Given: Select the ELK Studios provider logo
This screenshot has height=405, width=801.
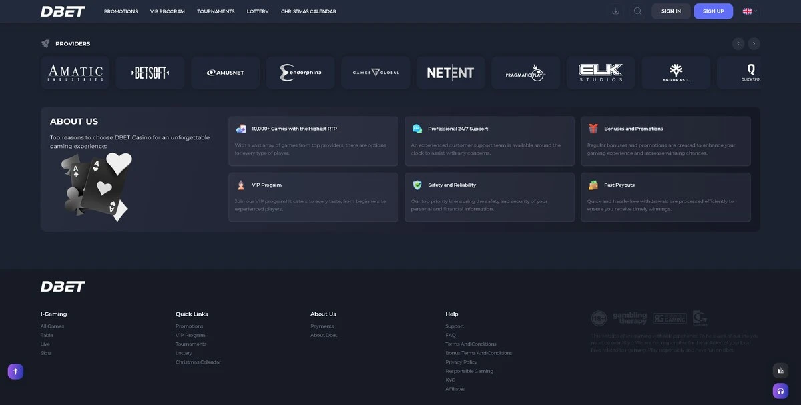Looking at the screenshot, I should pos(601,73).
